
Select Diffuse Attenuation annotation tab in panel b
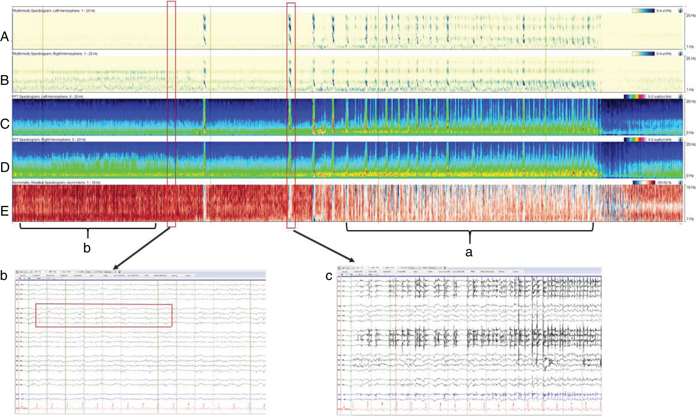pyautogui.click(x=160, y=275)
